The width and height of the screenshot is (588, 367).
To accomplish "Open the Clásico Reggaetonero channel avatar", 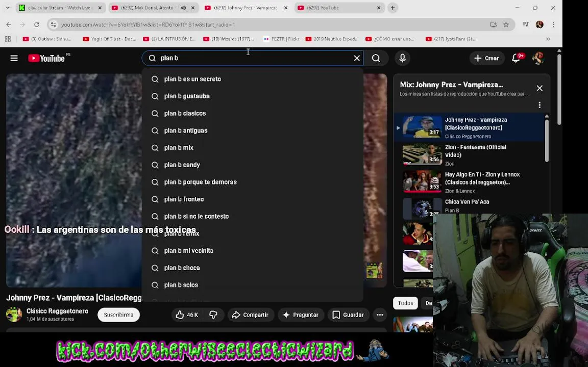I will coord(14,314).
